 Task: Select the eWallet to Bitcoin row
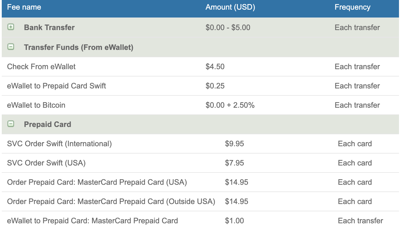click(36, 105)
